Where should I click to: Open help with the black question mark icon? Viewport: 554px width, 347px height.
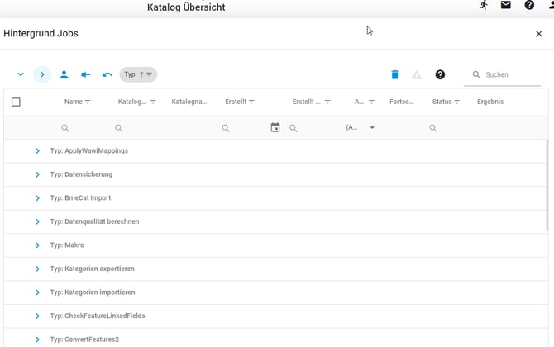coord(440,74)
